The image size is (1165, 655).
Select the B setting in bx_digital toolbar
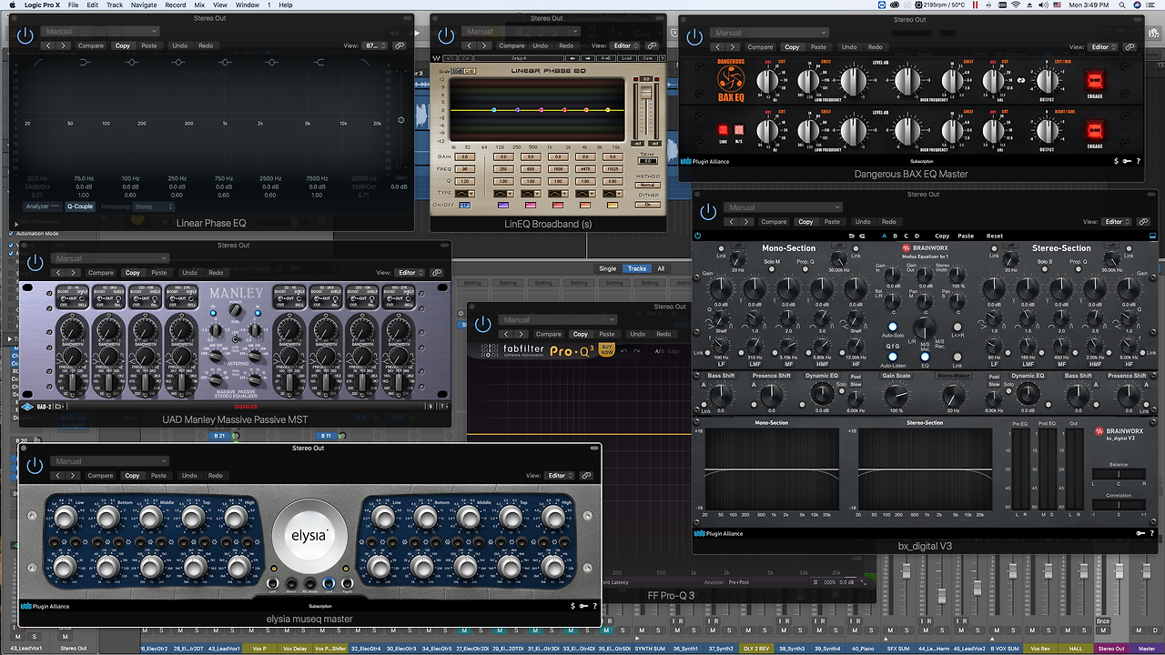coord(895,236)
